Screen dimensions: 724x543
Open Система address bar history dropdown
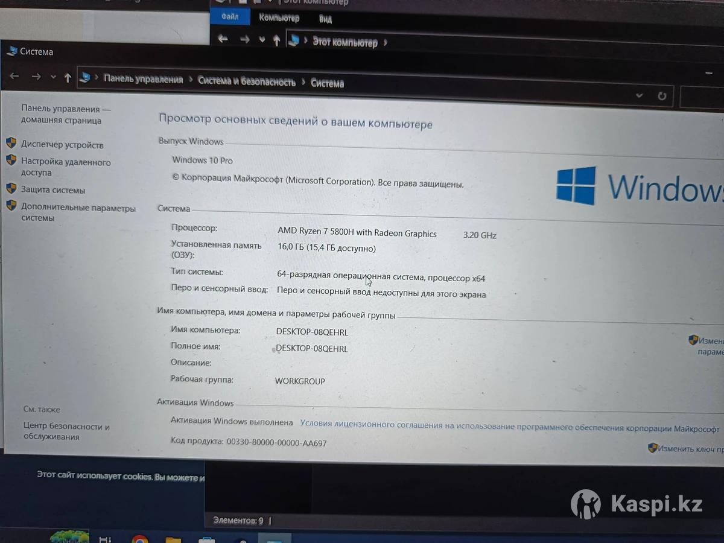640,95
